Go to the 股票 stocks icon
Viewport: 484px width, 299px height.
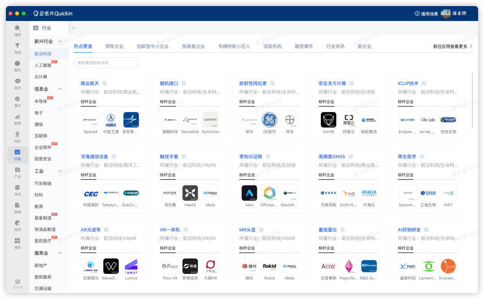click(x=17, y=119)
